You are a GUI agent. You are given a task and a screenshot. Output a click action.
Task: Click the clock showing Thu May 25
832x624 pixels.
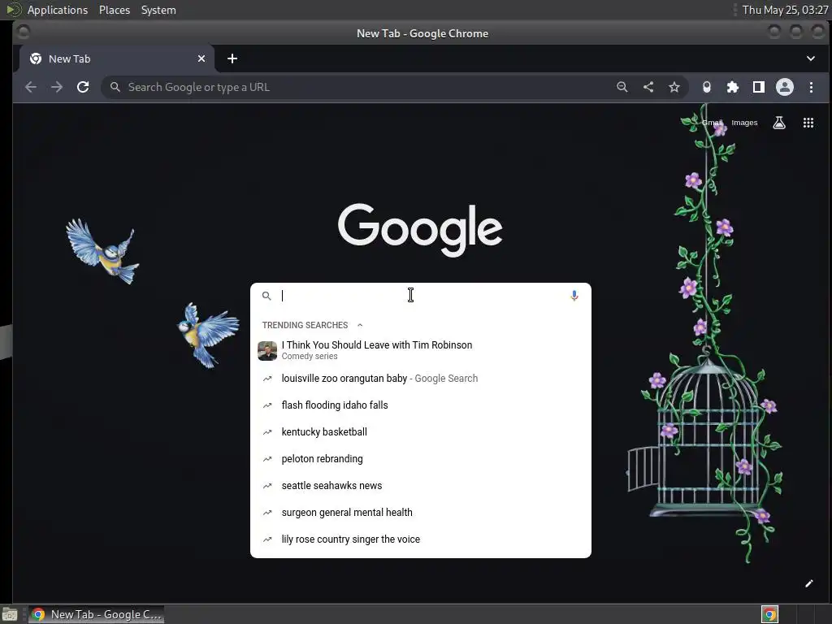pos(785,10)
